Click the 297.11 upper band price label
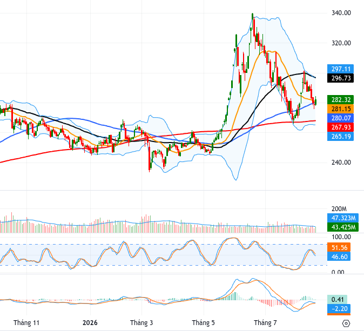 341,69
